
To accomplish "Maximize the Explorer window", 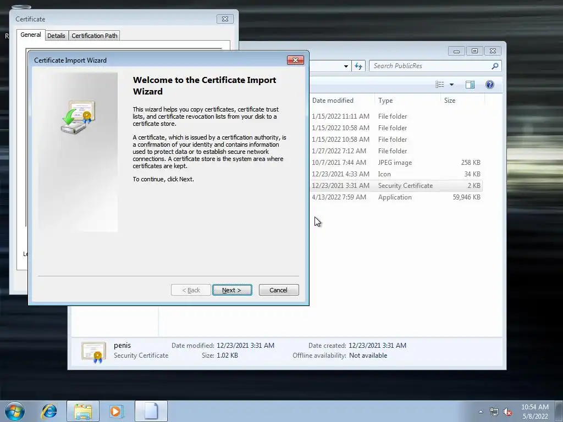I will 474,51.
